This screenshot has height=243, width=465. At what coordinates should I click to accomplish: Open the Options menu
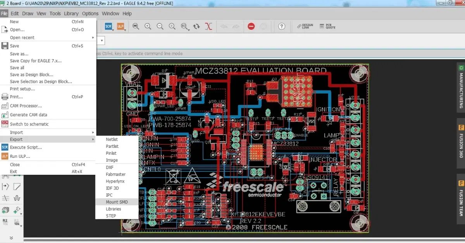tap(90, 13)
